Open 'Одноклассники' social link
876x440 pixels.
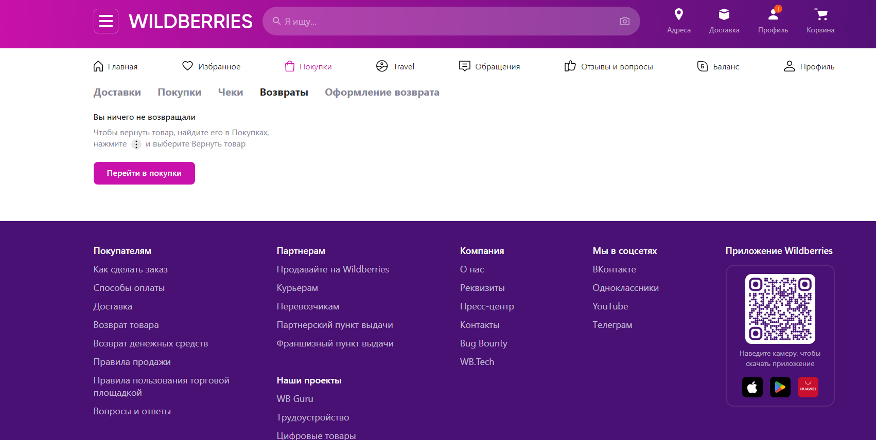tap(626, 288)
